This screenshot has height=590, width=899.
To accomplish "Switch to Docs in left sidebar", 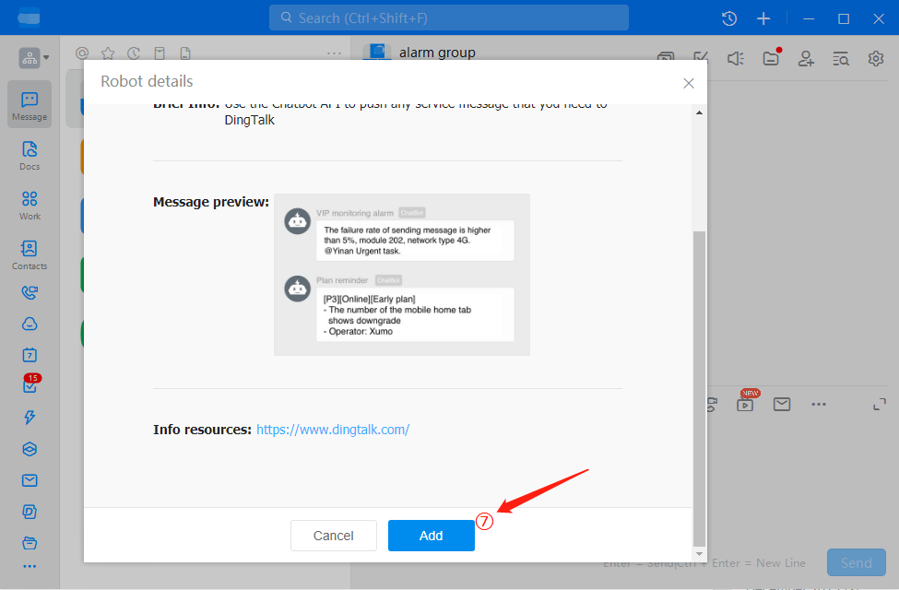I will click(x=30, y=155).
